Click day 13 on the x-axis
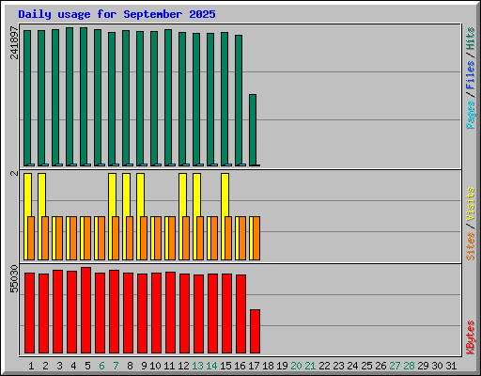 point(197,366)
